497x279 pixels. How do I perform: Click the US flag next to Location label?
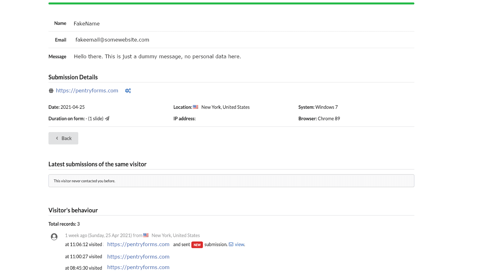tap(195, 107)
